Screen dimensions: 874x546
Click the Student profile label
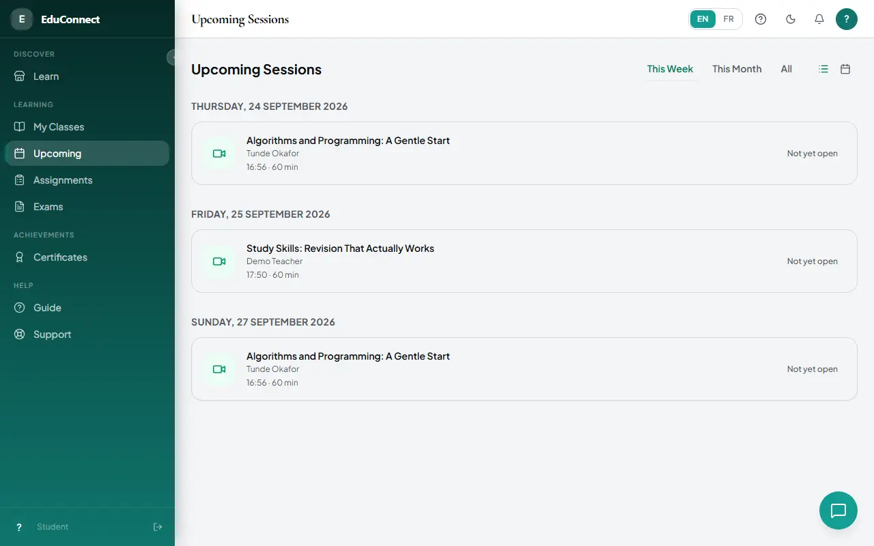[x=53, y=527]
